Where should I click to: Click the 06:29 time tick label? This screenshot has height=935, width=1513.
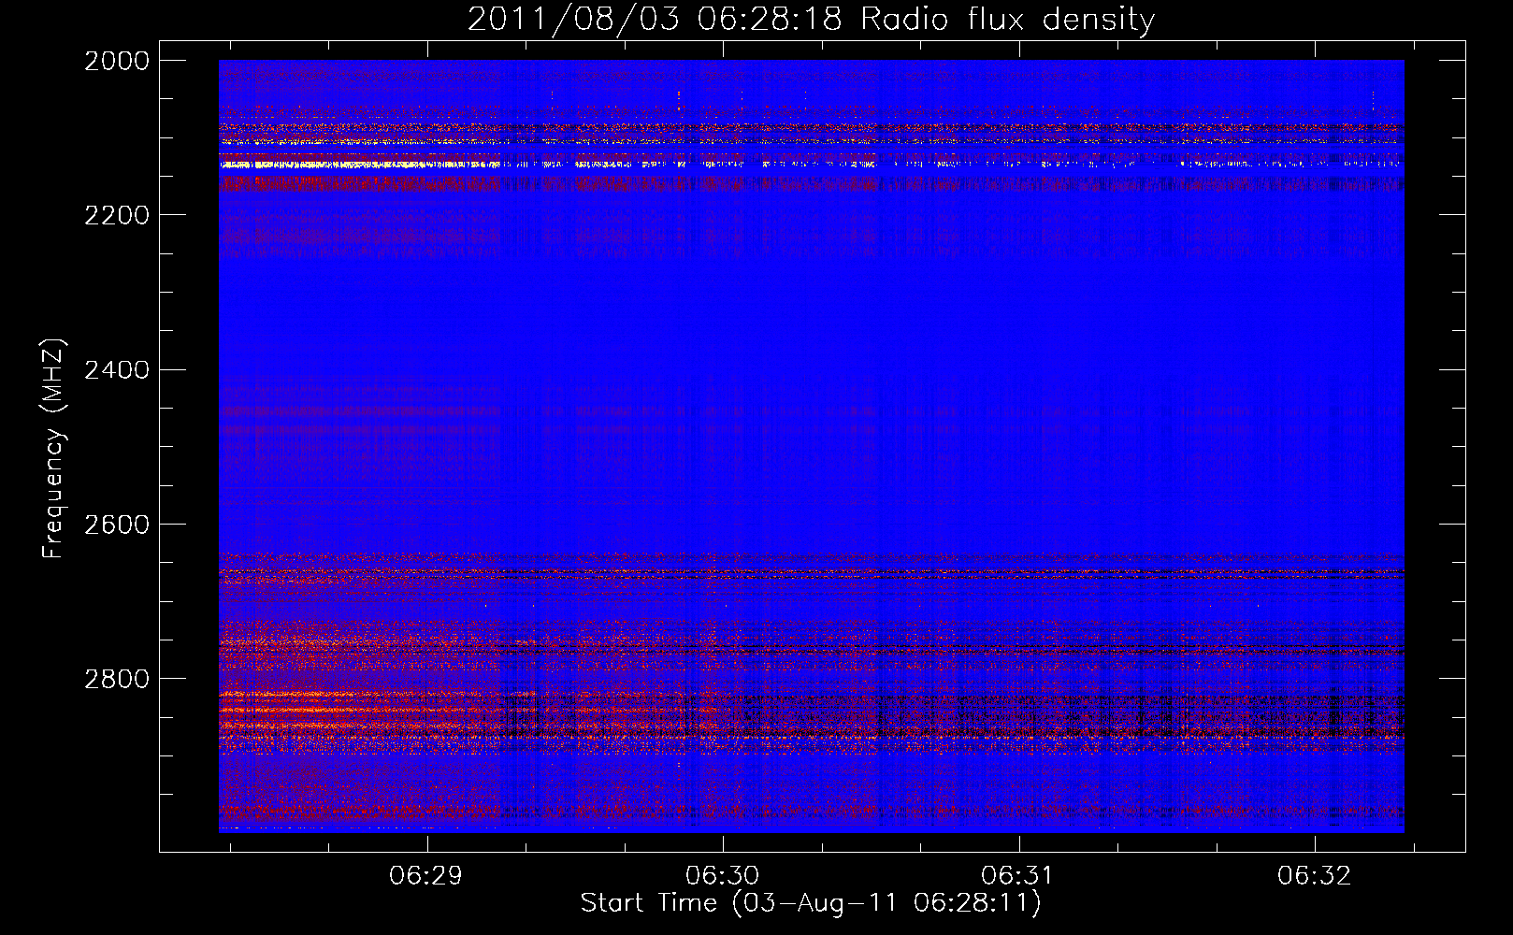pos(427,875)
